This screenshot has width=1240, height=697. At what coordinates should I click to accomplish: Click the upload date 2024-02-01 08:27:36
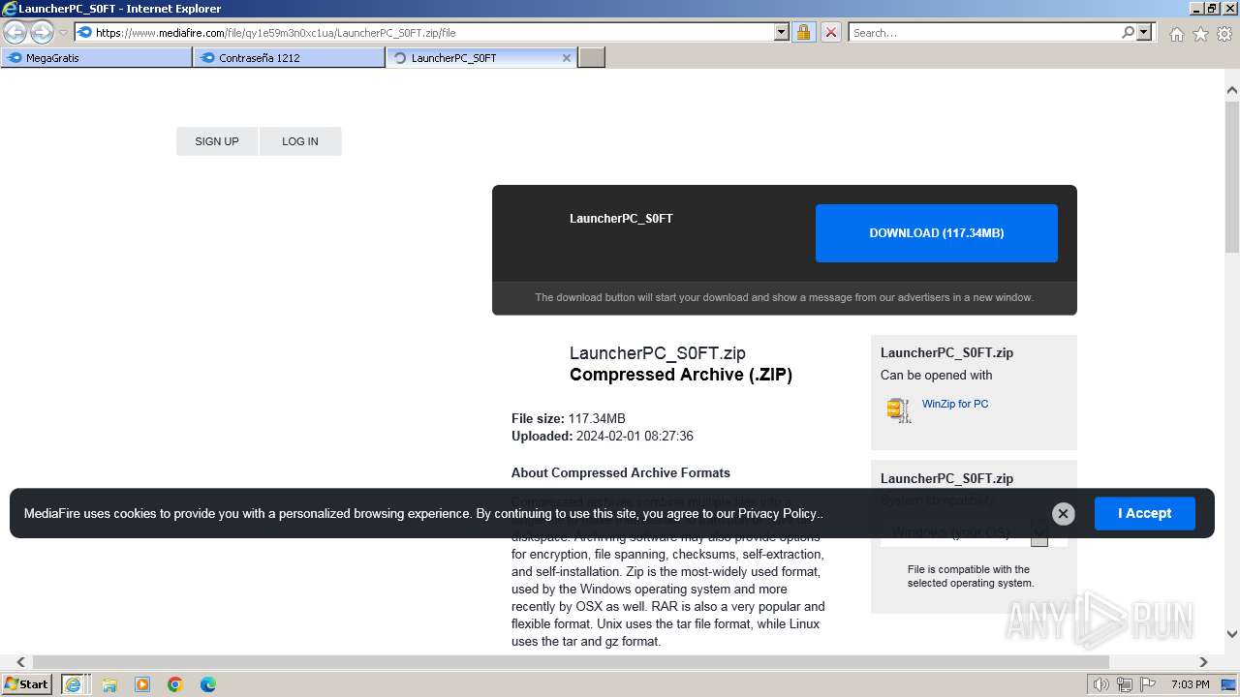click(x=635, y=436)
